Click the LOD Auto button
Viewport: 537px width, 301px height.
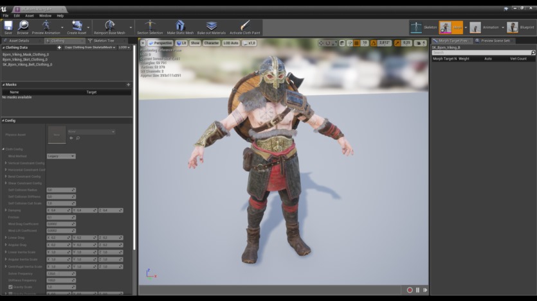pyautogui.click(x=230, y=43)
